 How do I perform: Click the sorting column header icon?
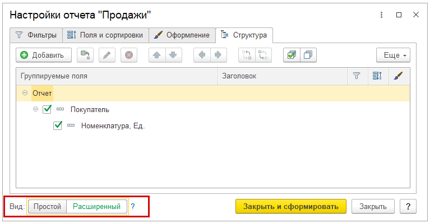pyautogui.click(x=377, y=76)
